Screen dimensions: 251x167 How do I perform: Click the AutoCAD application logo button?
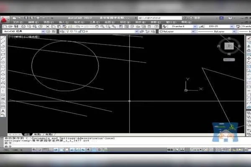(x=4, y=19)
